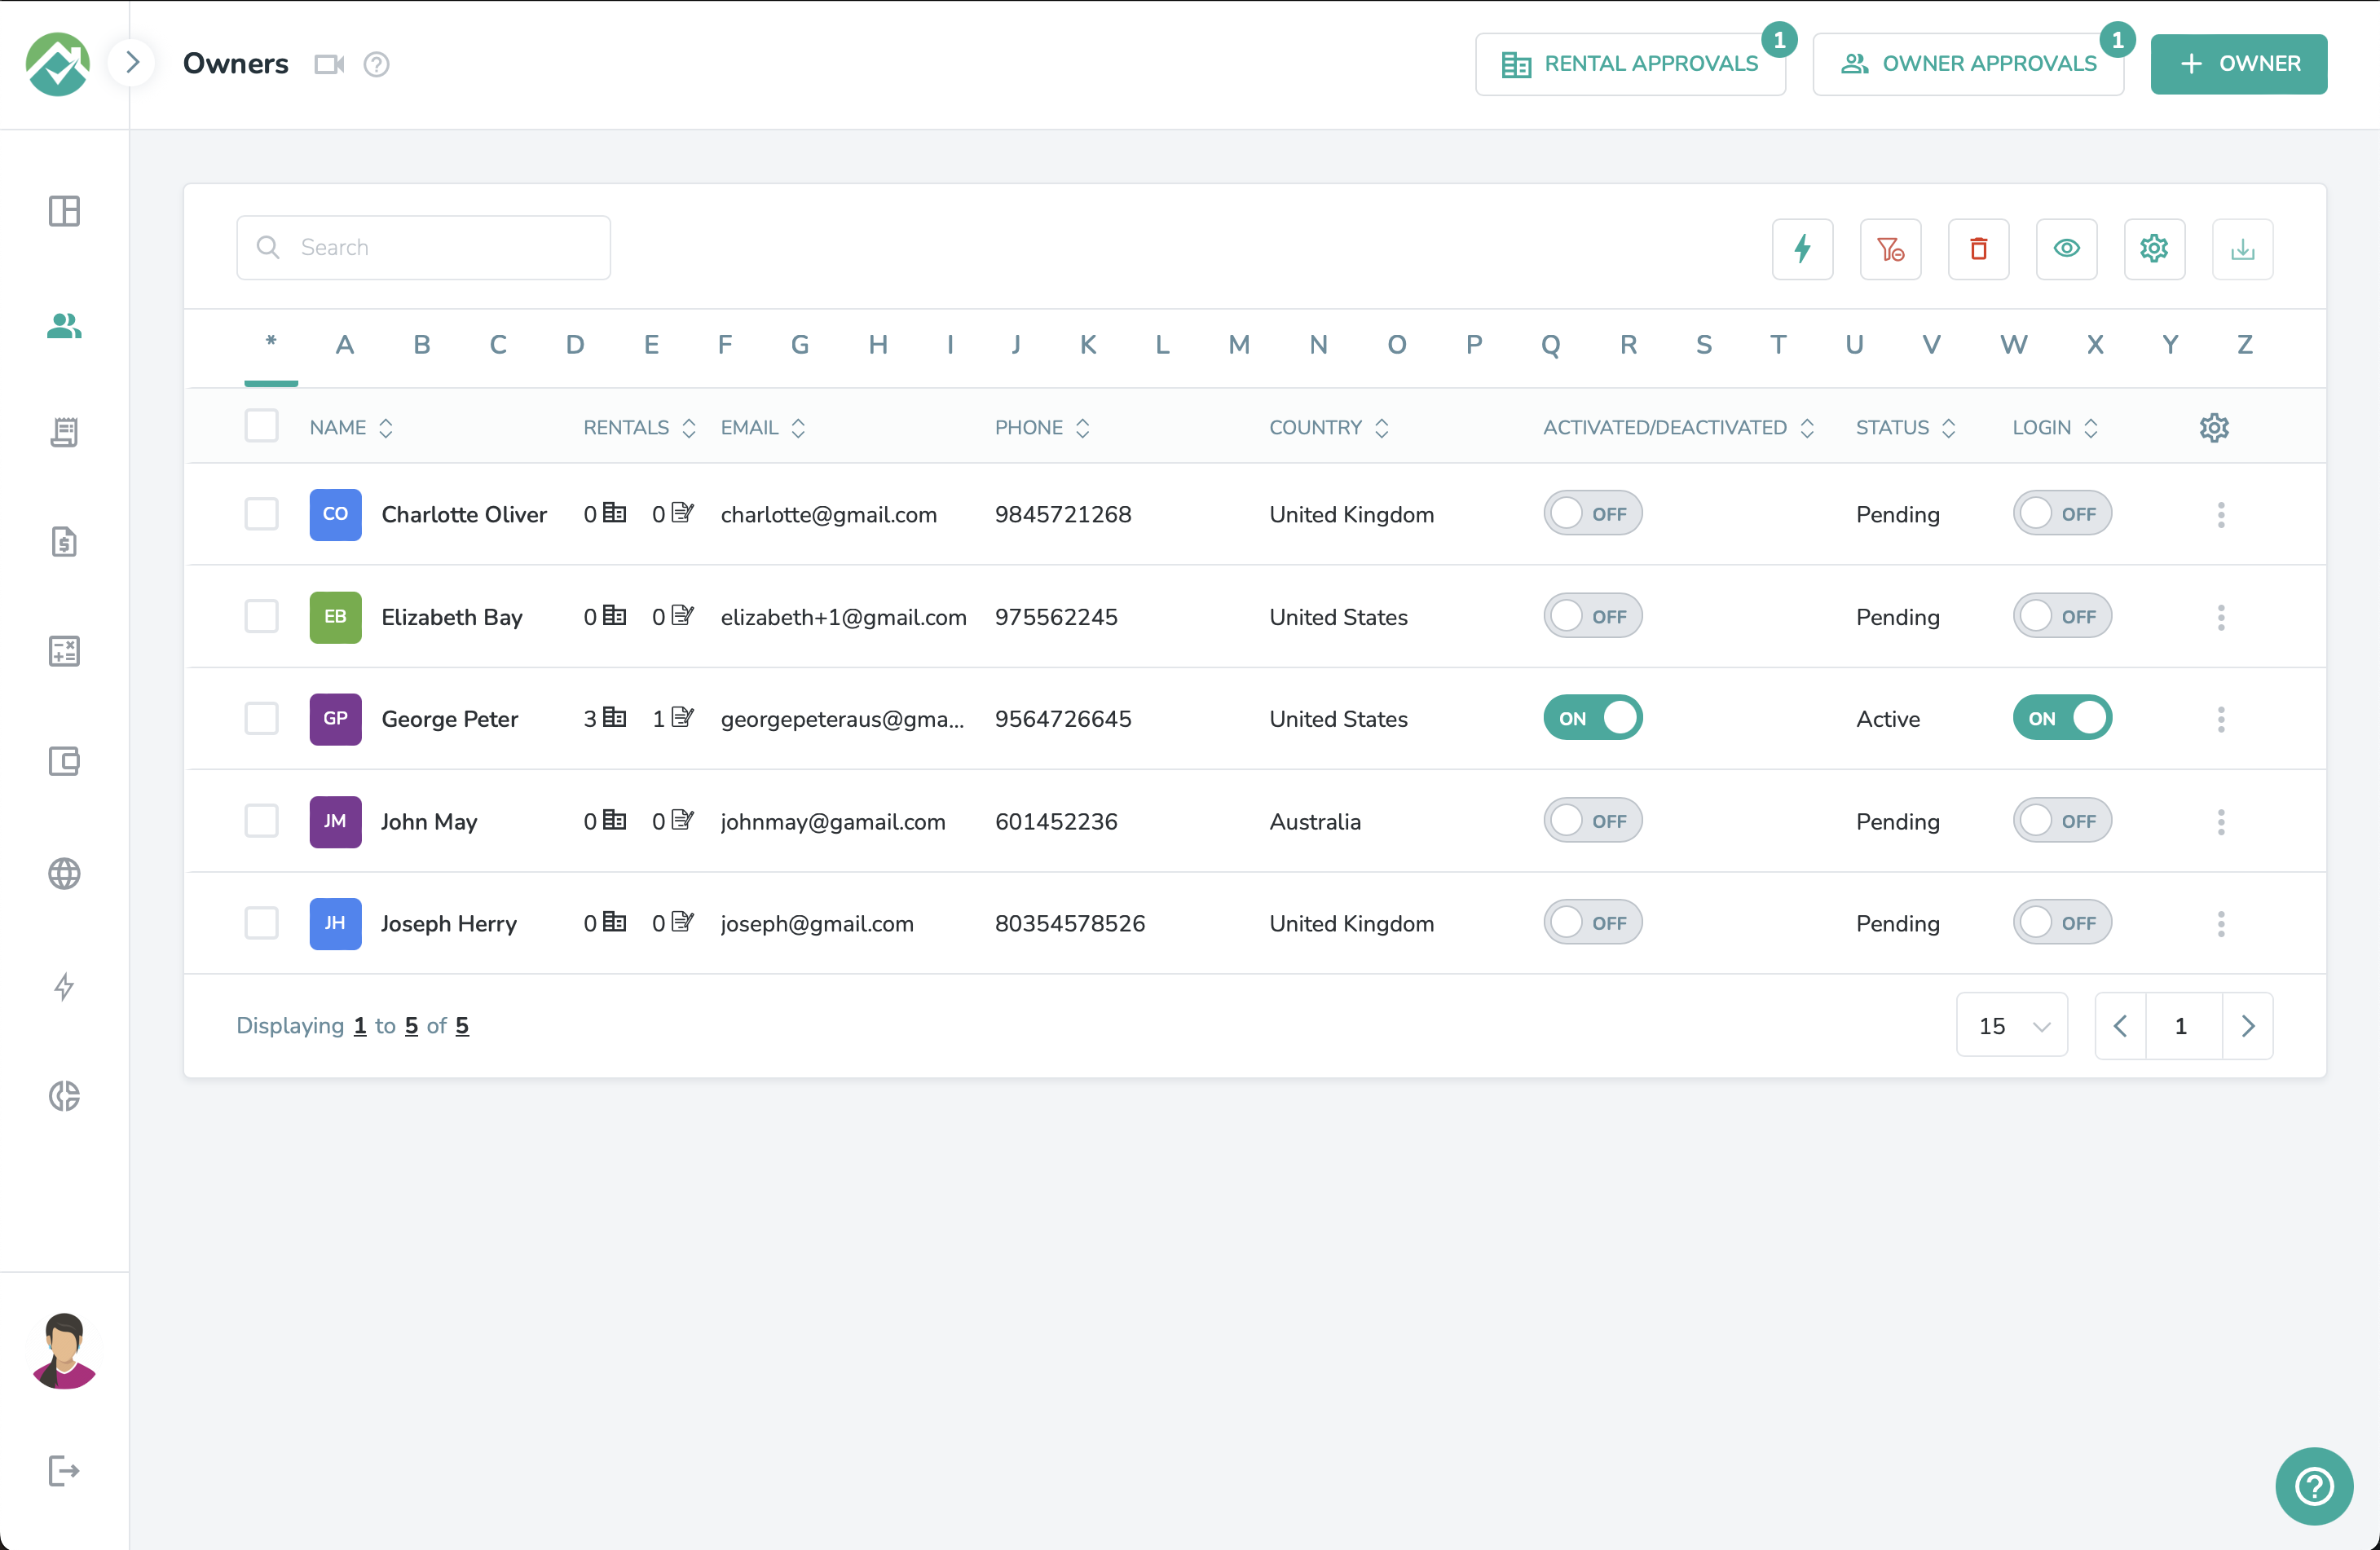
Task: Click the Rental Approvals button
Action: coord(1630,64)
